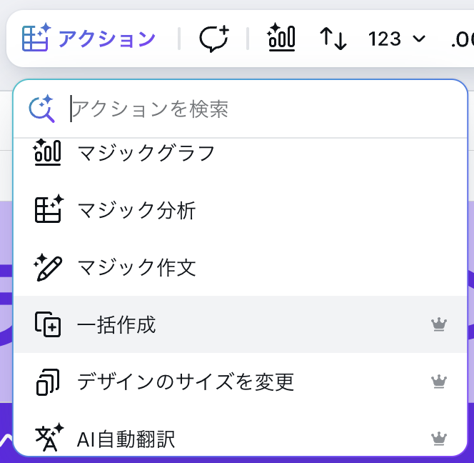Select マジック分析 menu entry
This screenshot has height=463, width=474.
(x=240, y=210)
